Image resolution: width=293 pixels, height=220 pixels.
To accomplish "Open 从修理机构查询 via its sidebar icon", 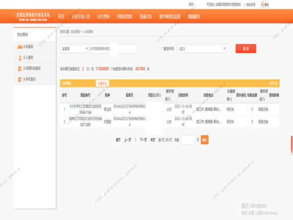I will tap(20, 68).
